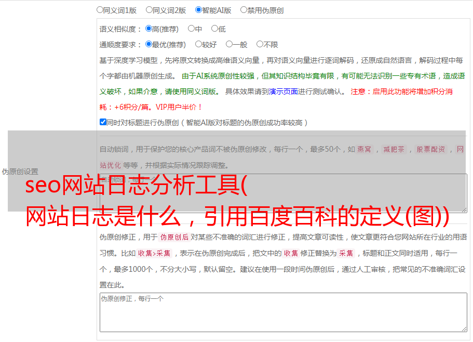The width and height of the screenshot is (473, 342).
Task: Click the 股票配资 example keyword tag
Action: [430, 149]
